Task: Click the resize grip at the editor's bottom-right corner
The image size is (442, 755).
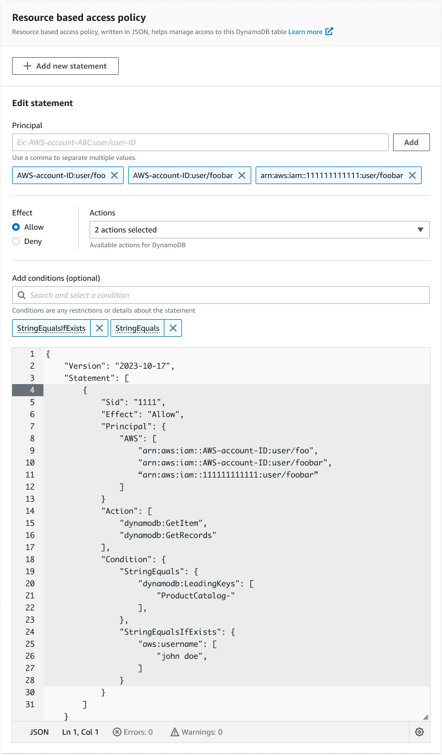Action: (x=427, y=717)
